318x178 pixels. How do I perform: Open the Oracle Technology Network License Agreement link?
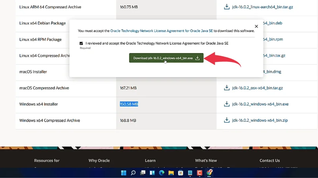coord(162,31)
